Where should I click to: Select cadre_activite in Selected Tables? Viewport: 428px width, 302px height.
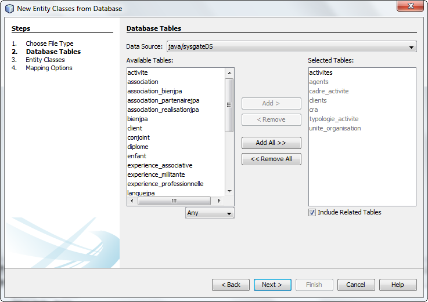pyautogui.click(x=362, y=92)
